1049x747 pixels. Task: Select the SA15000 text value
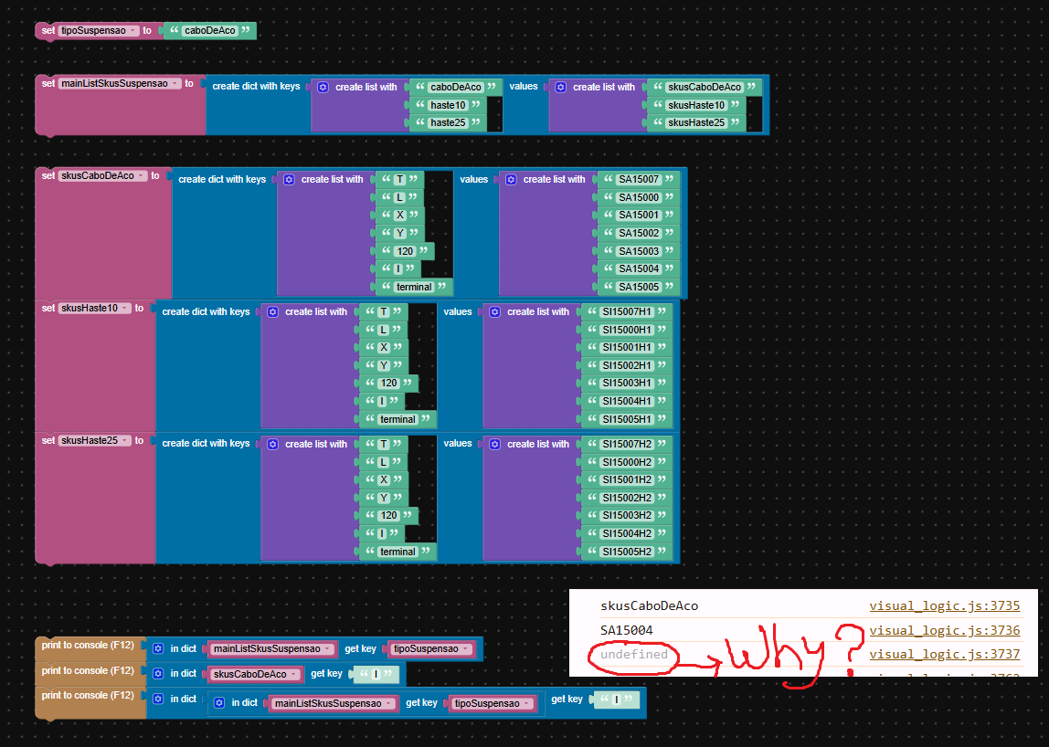tap(639, 197)
